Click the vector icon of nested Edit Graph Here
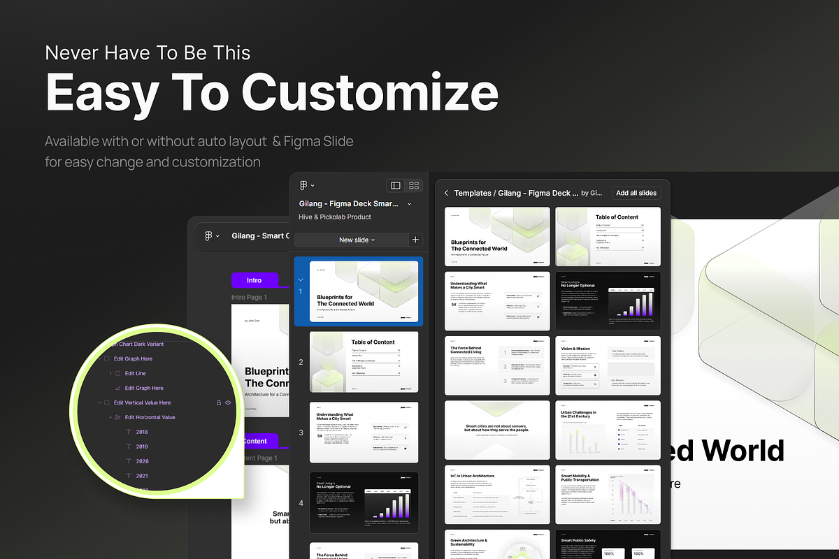839x559 pixels. point(118,388)
